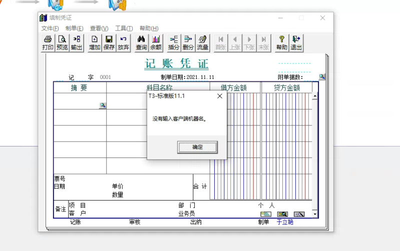Click the 票号 label
The width and height of the screenshot is (400, 251).
pyautogui.click(x=60, y=178)
